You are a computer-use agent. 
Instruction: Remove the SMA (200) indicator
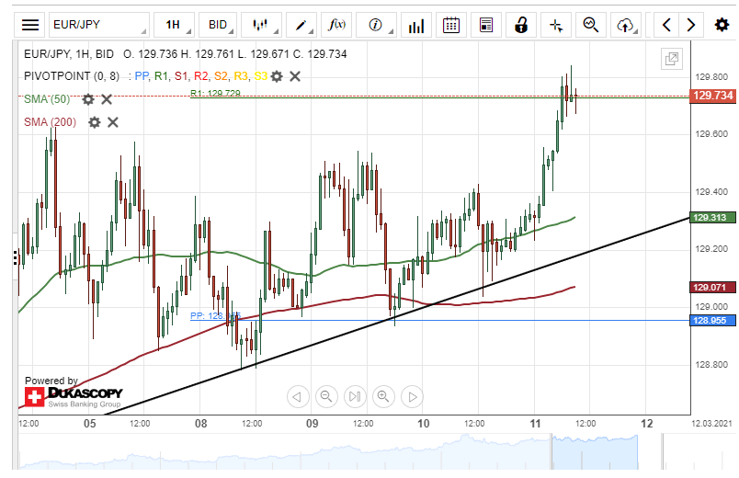[113, 122]
